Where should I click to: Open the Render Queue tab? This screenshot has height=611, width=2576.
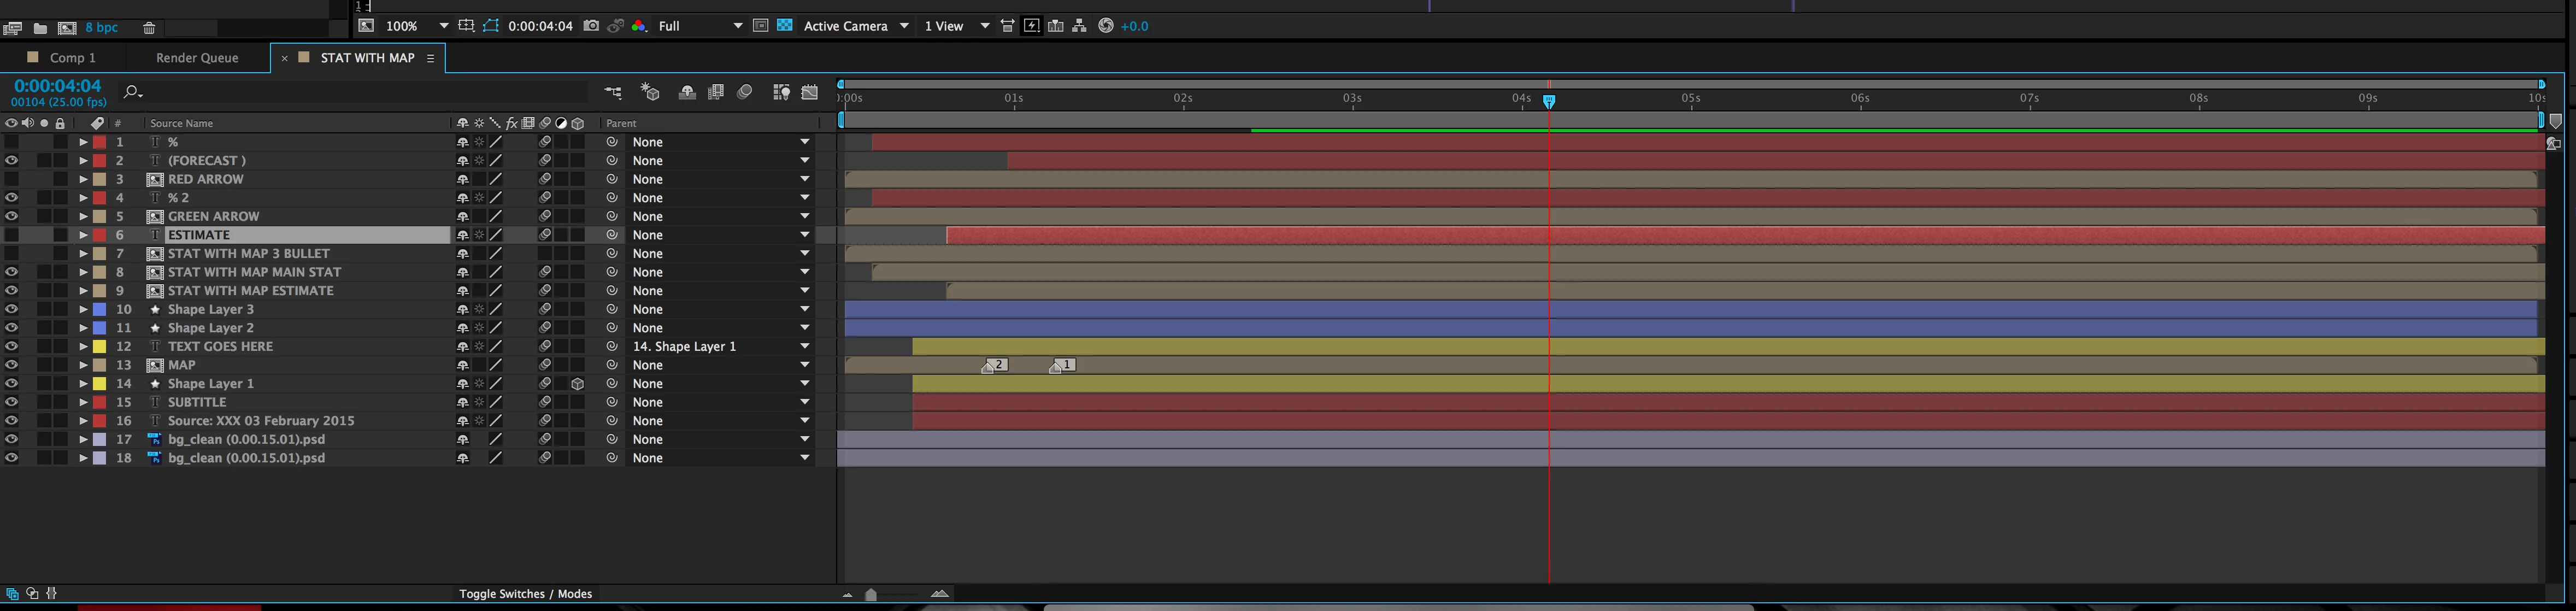197,58
